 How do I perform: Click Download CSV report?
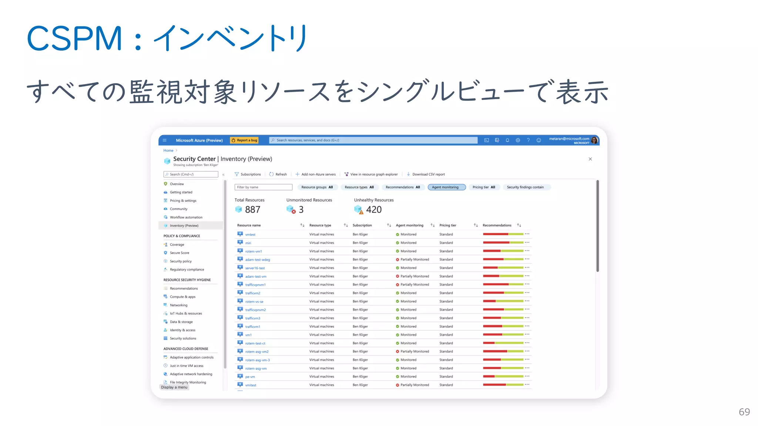coord(426,174)
